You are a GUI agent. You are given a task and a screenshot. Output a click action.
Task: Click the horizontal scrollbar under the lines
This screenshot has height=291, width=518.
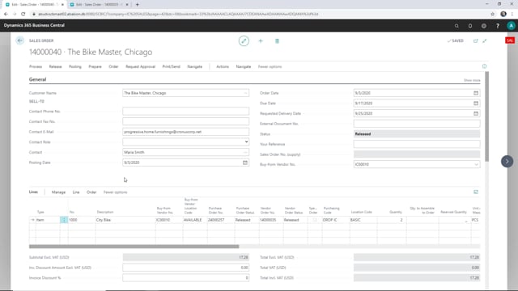click(x=134, y=247)
